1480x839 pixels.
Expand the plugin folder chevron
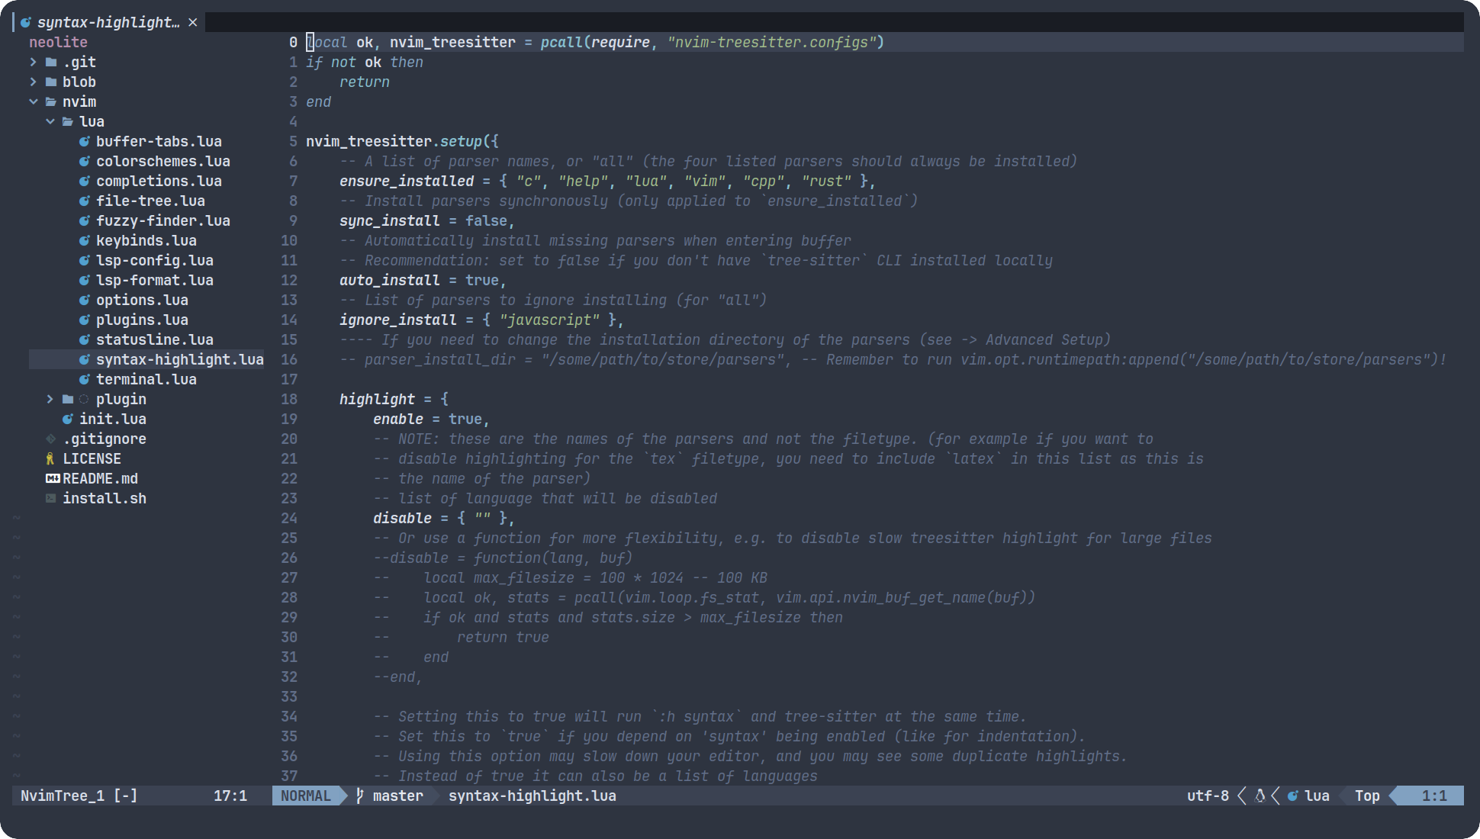coord(50,399)
